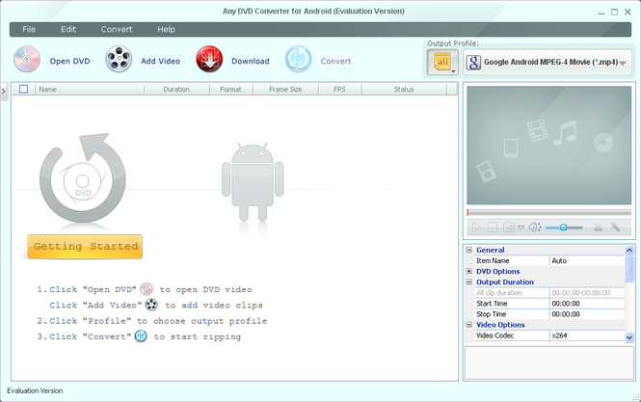Click the video preview area

pyautogui.click(x=549, y=146)
